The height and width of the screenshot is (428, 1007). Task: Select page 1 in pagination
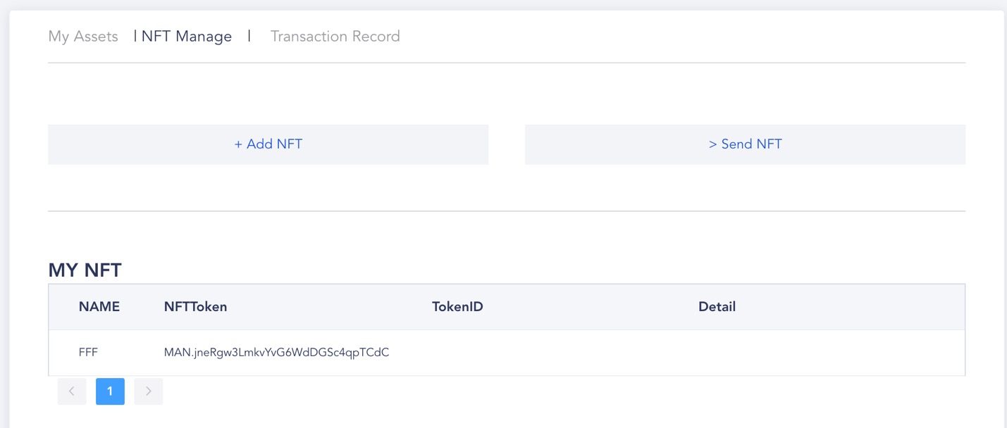110,391
